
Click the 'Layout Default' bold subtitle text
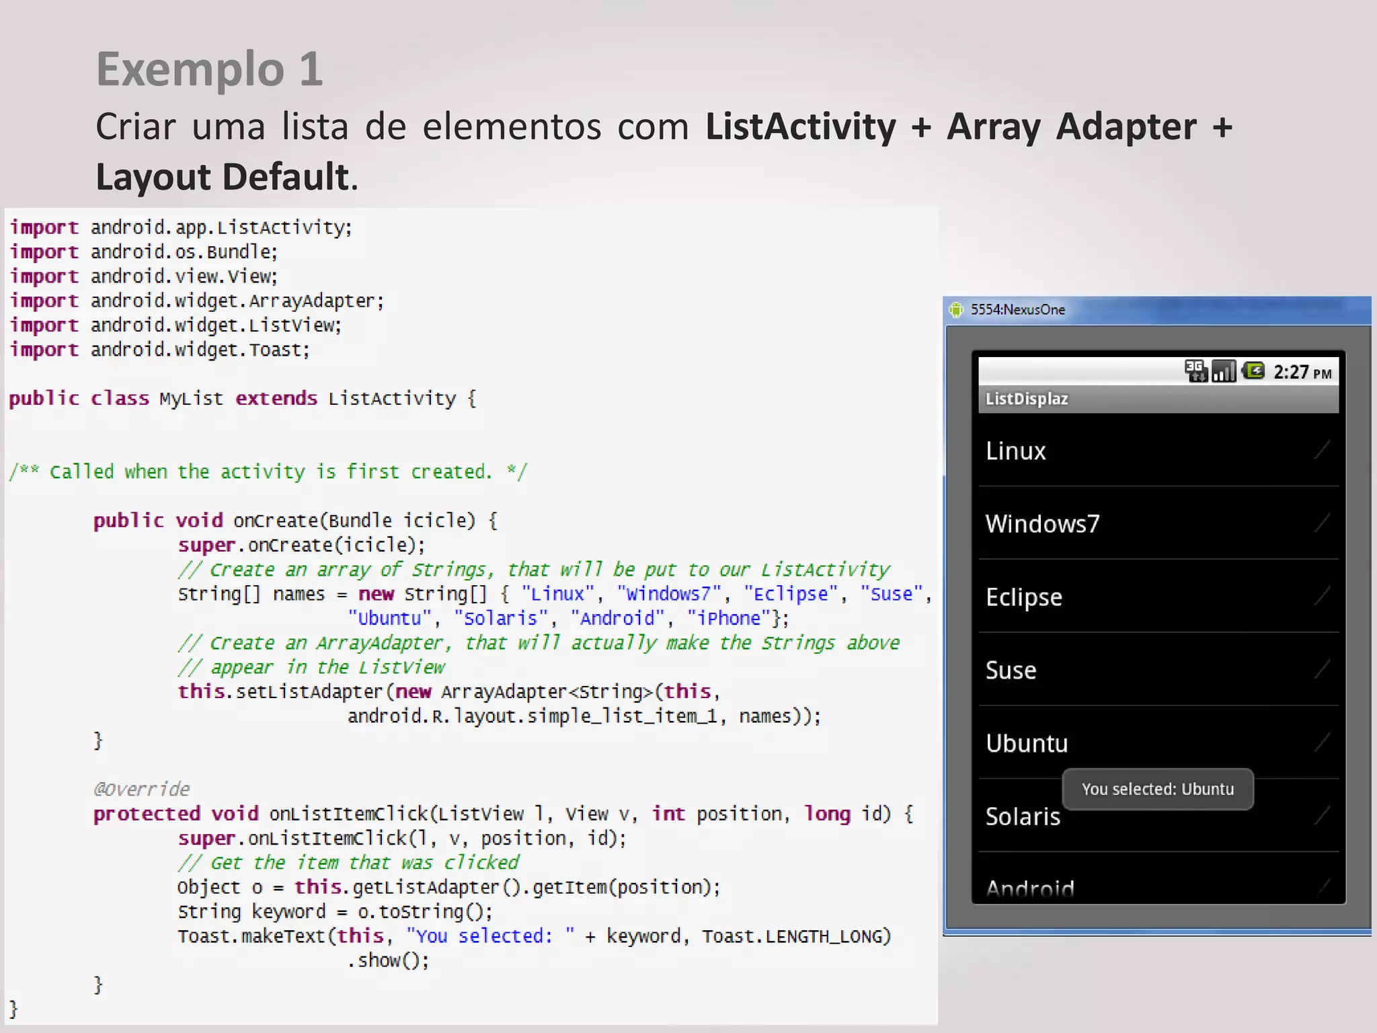223,177
